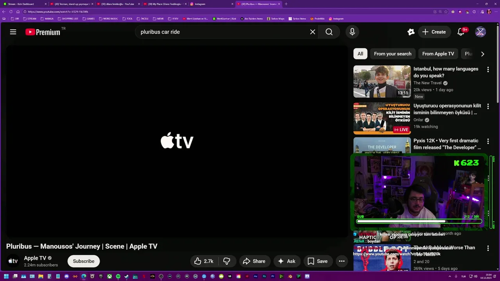The width and height of the screenshot is (500, 281).
Task: Select the All filter chip
Action: (360, 54)
